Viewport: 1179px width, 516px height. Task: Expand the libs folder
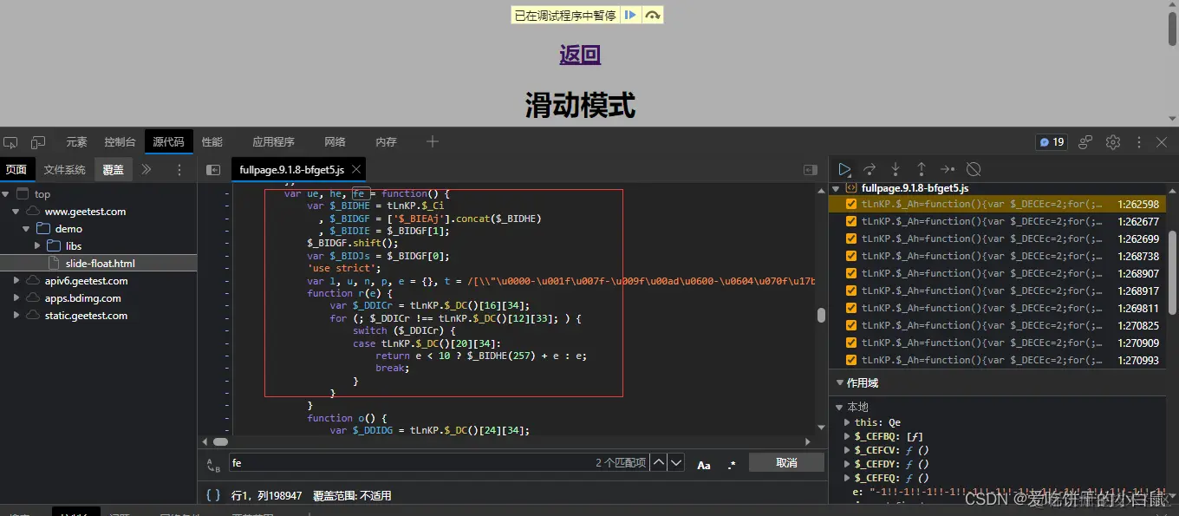(37, 246)
